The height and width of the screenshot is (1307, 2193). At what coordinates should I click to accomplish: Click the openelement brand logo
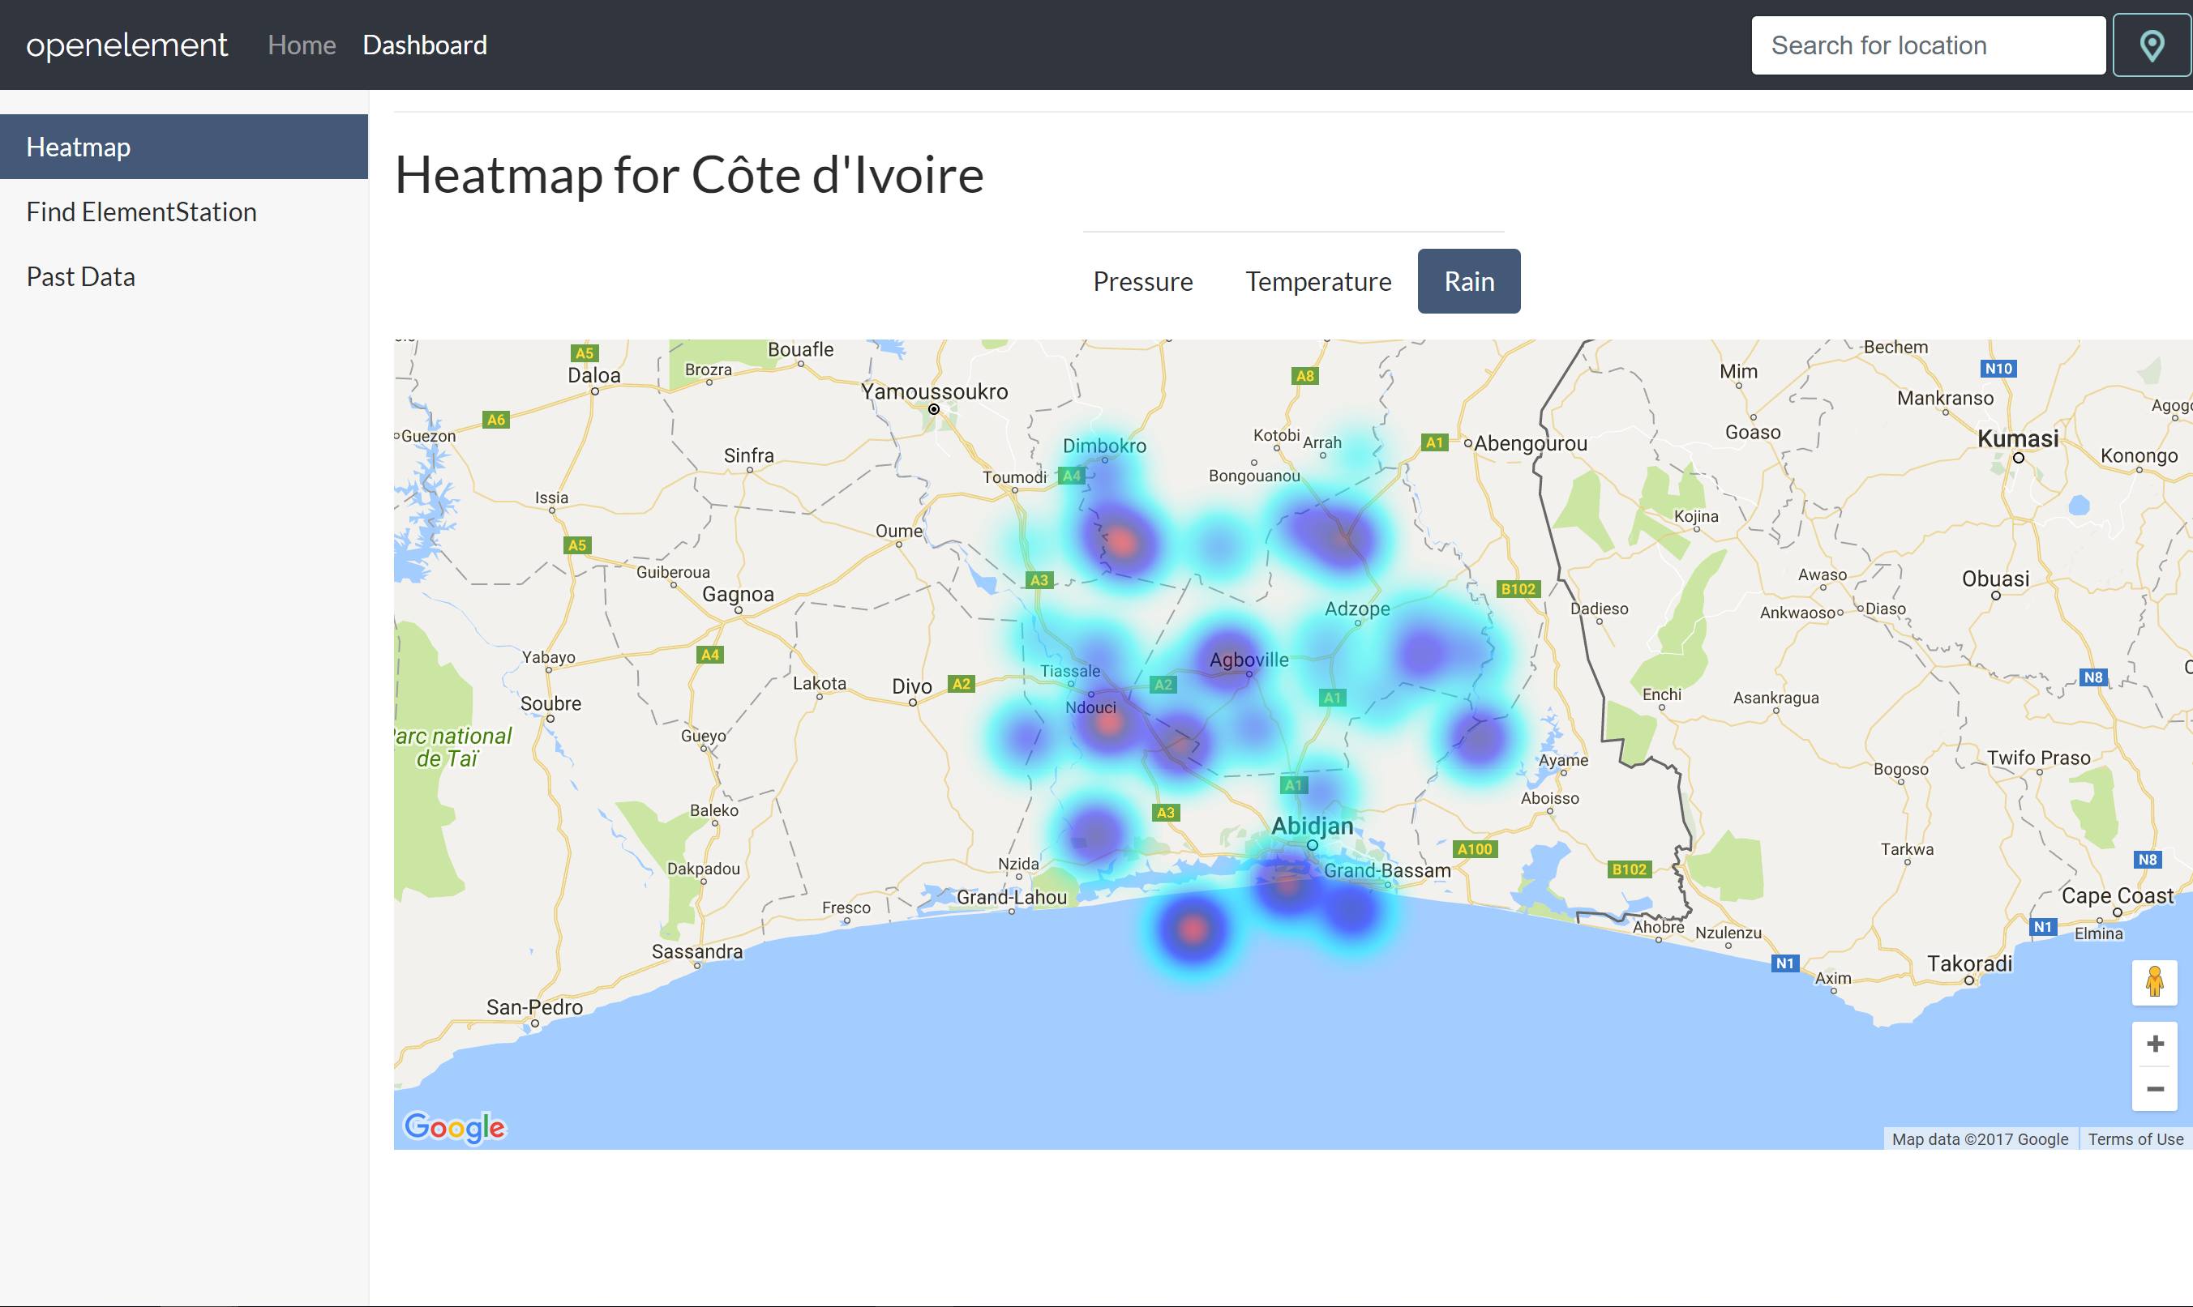pyautogui.click(x=126, y=46)
